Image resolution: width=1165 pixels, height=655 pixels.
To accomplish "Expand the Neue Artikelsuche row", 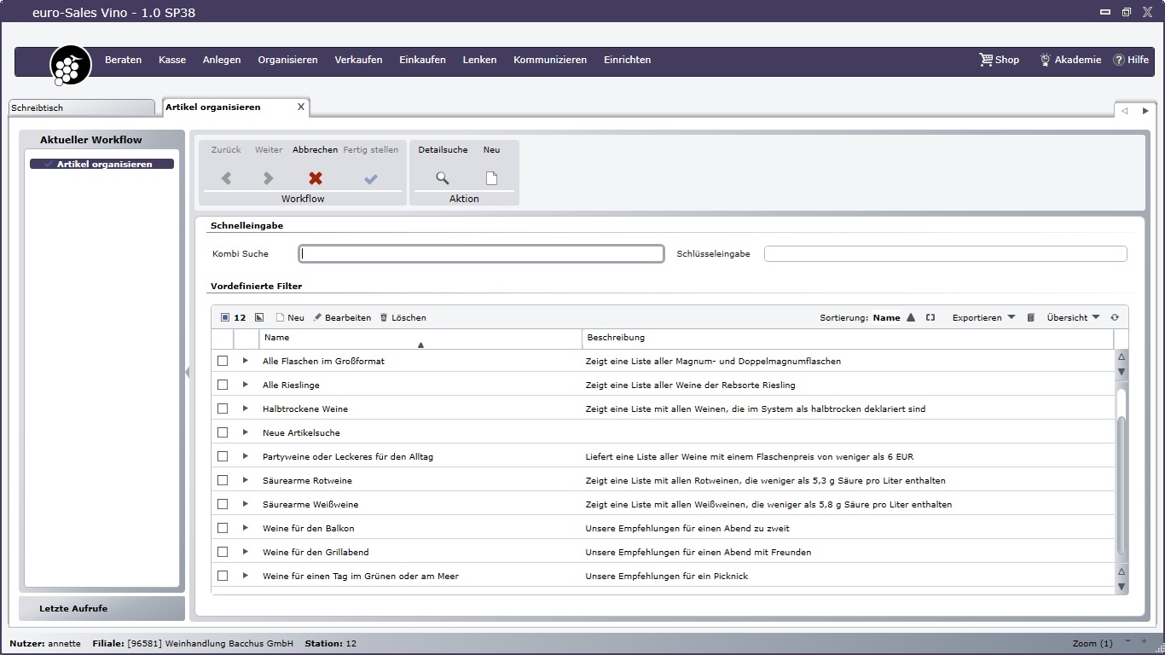I will [246, 432].
